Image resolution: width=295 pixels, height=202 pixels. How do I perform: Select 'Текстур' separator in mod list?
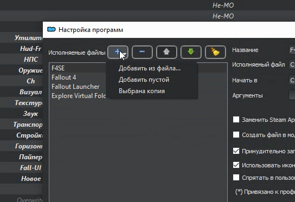[x=21, y=103]
